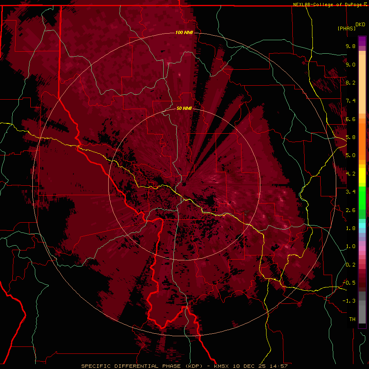Click the purple band atop the color bar
369x369 pixels.
pyautogui.click(x=362, y=41)
